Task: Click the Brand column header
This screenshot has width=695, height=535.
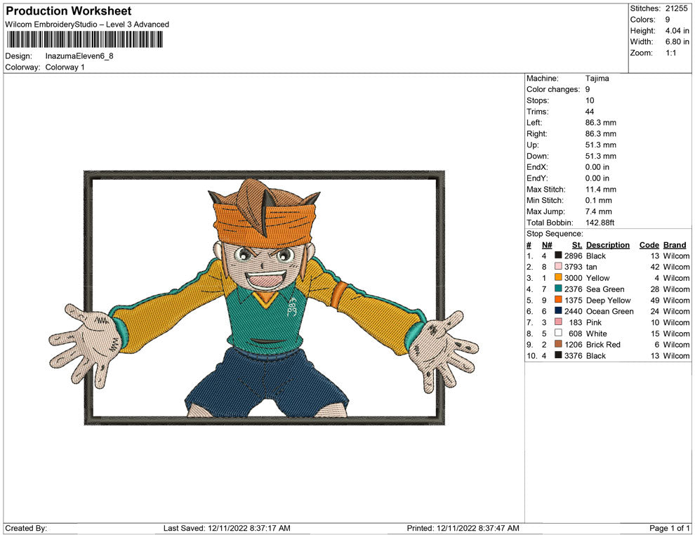Action: click(x=675, y=245)
